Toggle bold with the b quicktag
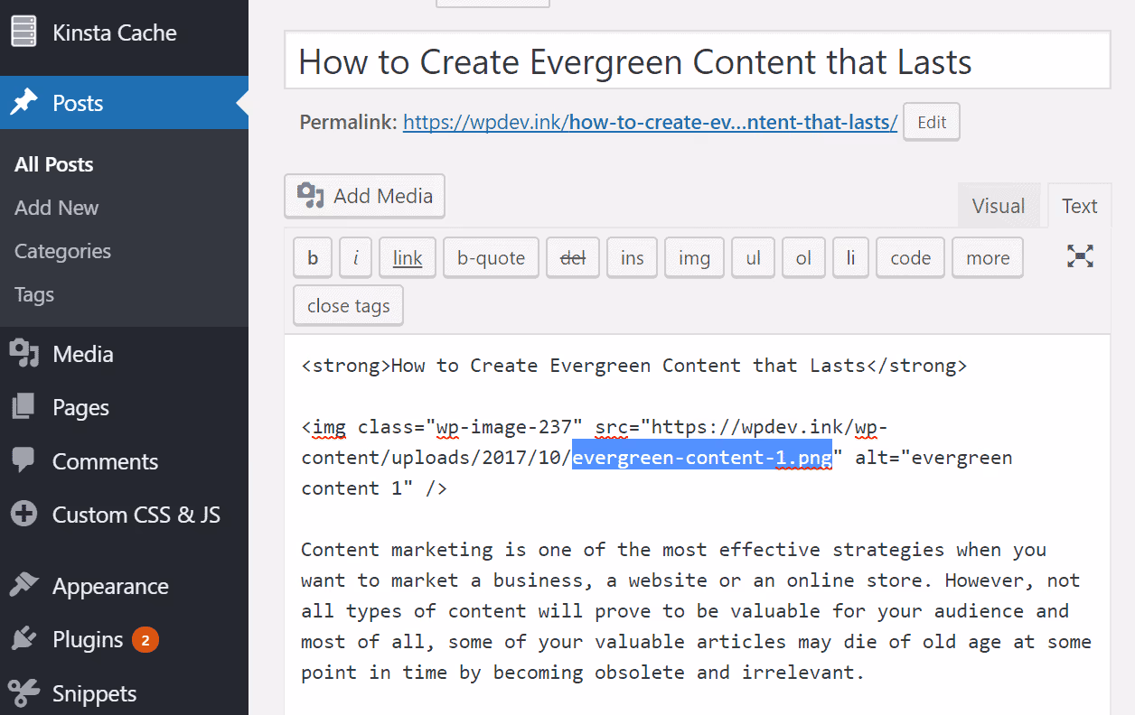This screenshot has height=715, width=1135. [x=313, y=257]
